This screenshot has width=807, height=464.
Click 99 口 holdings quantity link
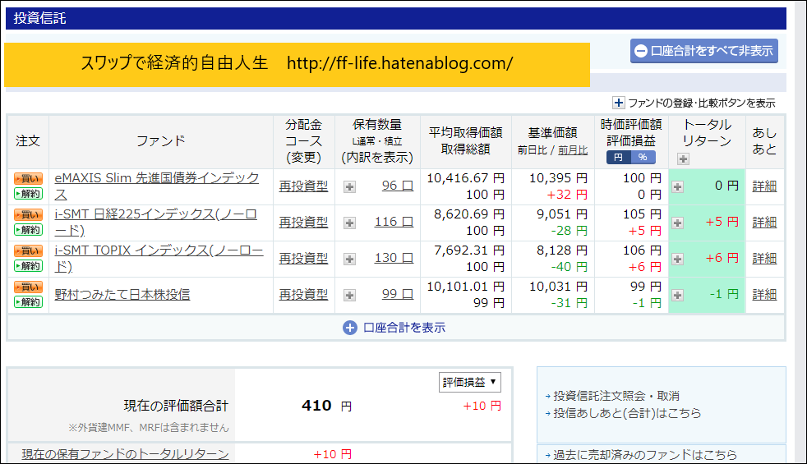coord(397,294)
